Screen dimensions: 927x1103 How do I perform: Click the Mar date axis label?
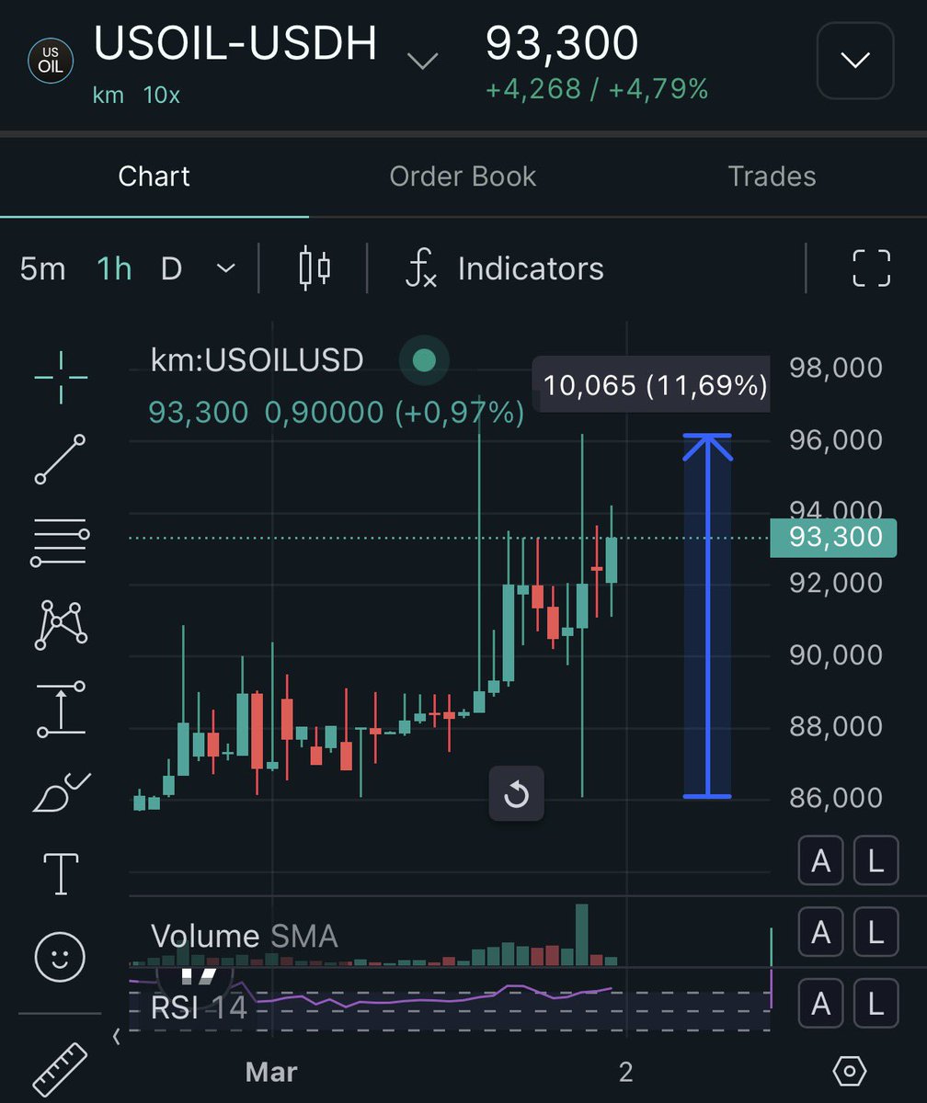coord(272,1071)
